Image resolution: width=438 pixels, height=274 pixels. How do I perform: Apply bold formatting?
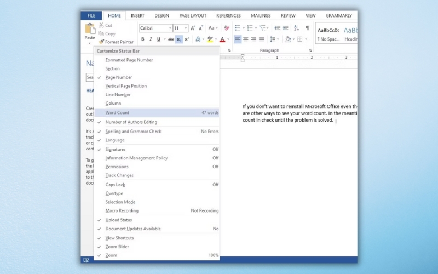(x=143, y=39)
